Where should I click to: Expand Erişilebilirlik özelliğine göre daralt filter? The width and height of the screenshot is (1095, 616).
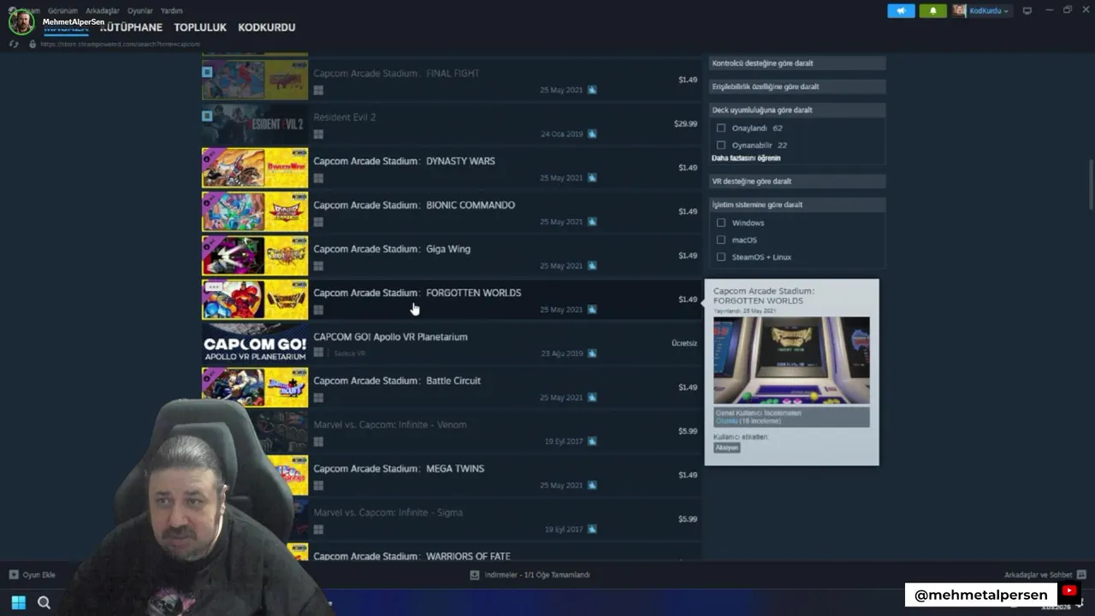click(x=797, y=86)
